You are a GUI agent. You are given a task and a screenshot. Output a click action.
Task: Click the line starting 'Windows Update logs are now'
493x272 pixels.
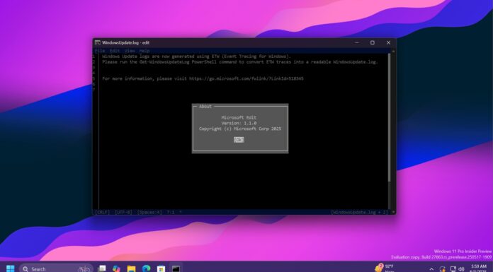coord(196,57)
